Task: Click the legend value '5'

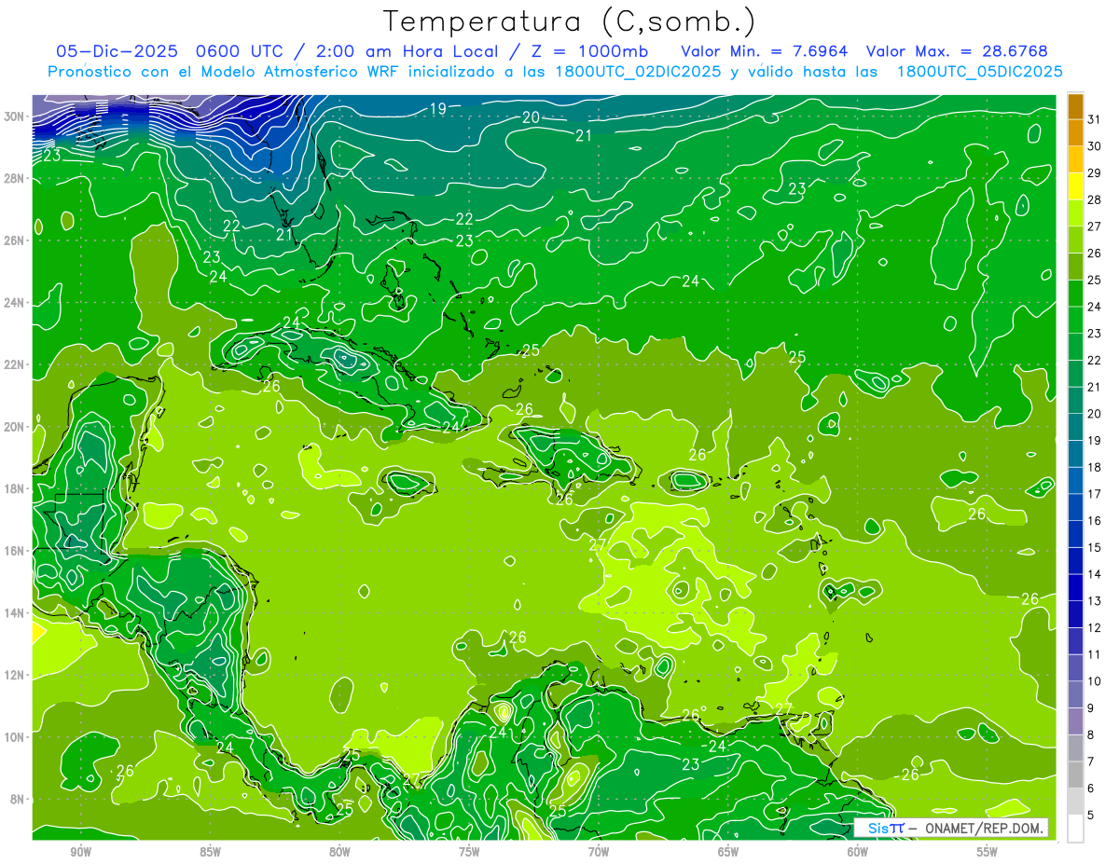Action: [x=1091, y=815]
